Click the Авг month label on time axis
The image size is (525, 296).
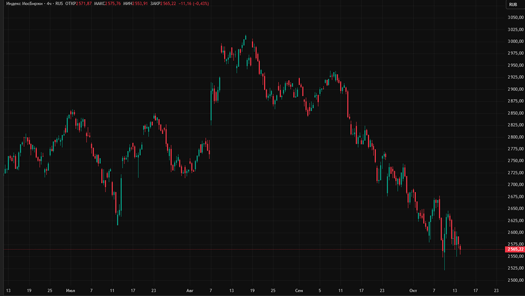point(190,291)
